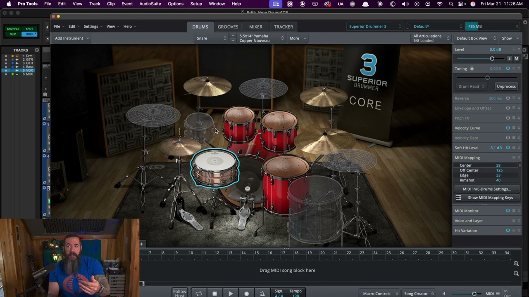Image resolution: width=529 pixels, height=297 pixels.
Task: Toggle the Tuning power button
Action: [x=508, y=68]
